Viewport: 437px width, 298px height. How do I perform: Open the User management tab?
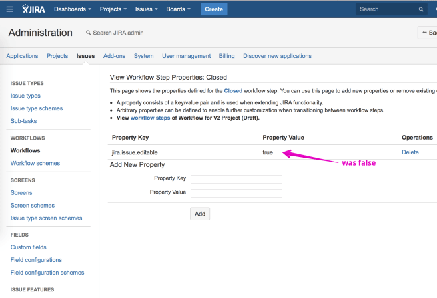[x=186, y=56]
